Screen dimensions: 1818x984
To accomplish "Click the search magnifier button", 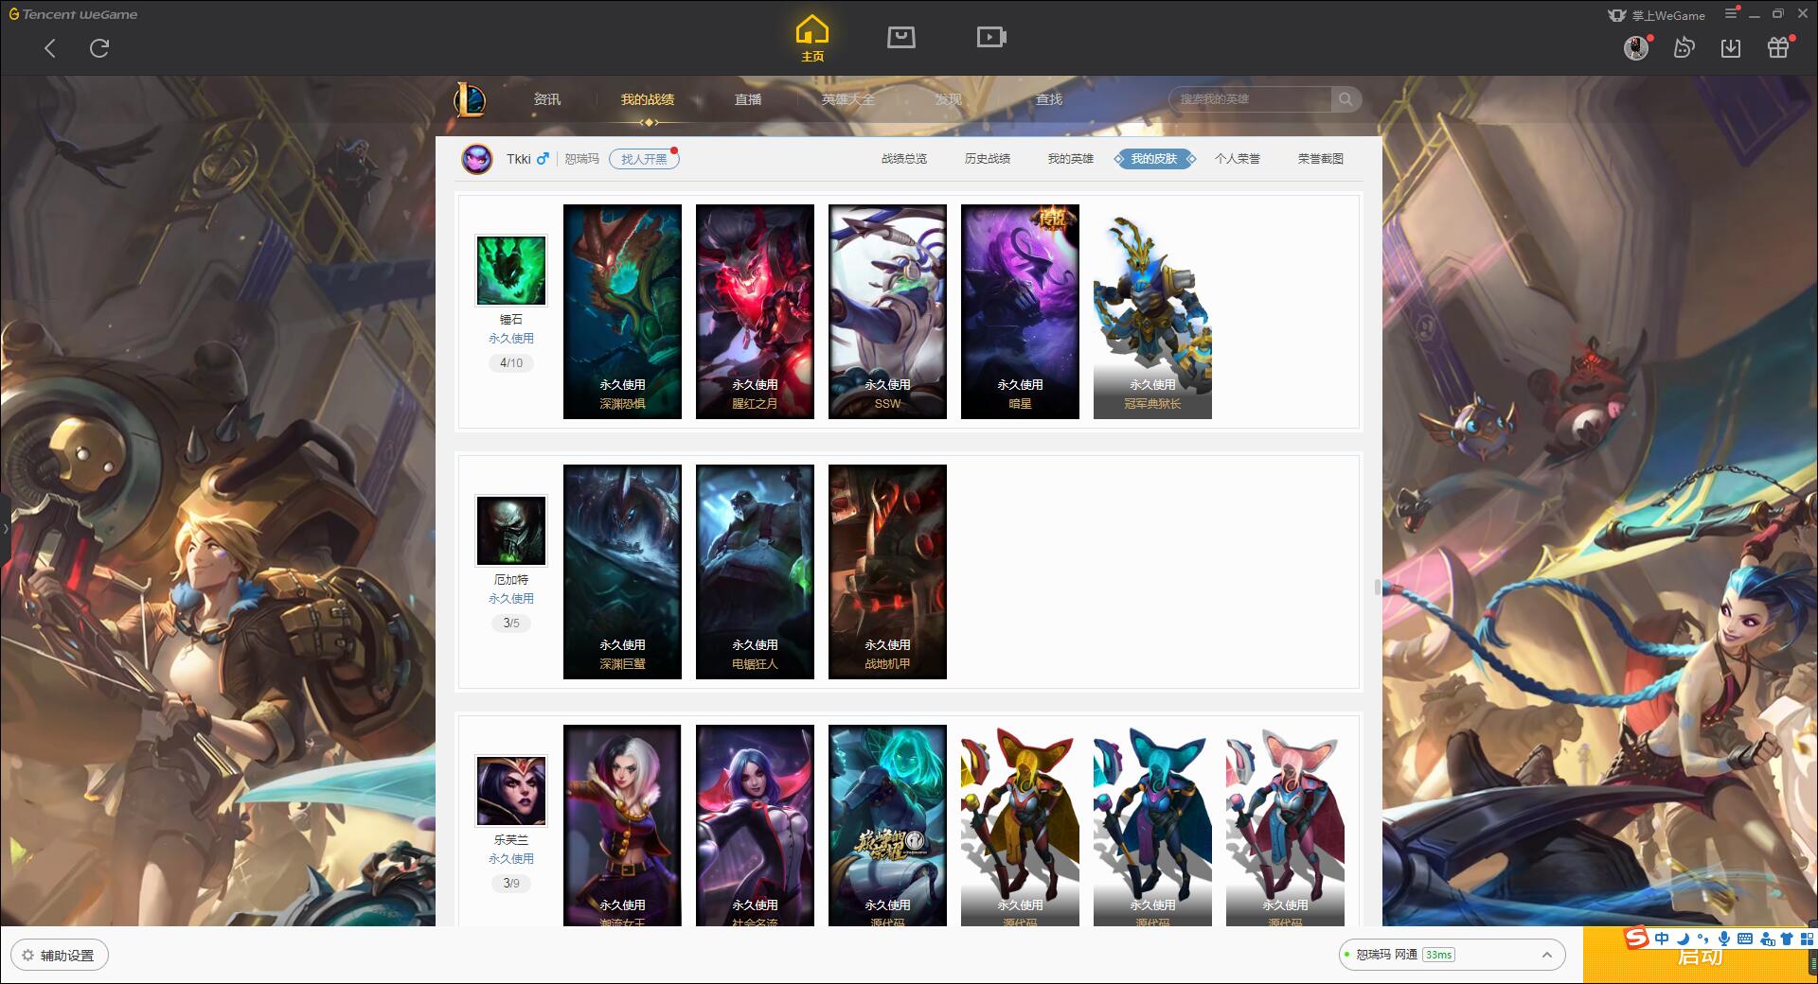I will [x=1346, y=99].
